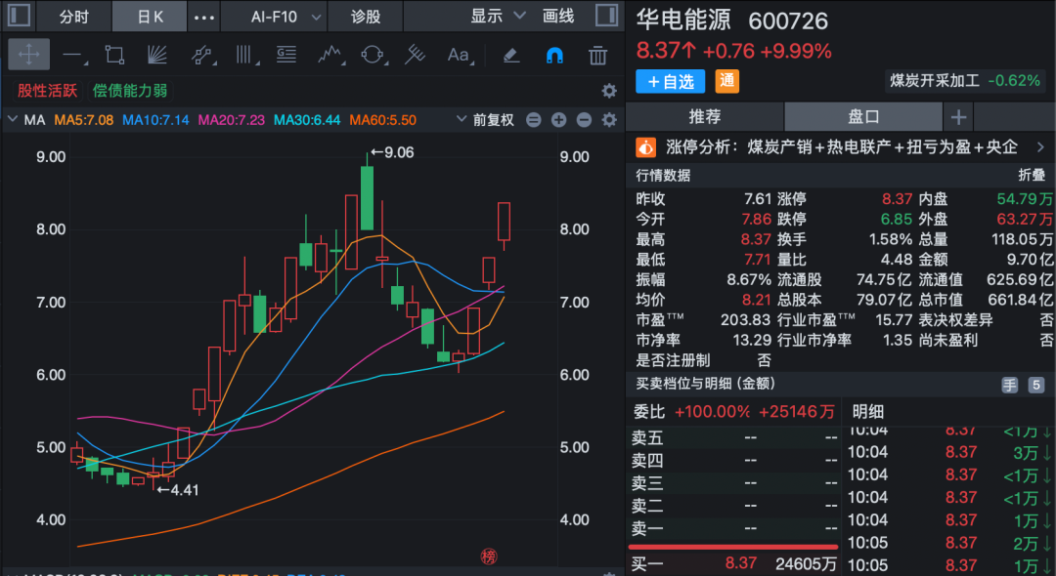The height and width of the screenshot is (576, 1056).
Task: Click the 折叠 collapse quote data link
Action: (x=1032, y=176)
